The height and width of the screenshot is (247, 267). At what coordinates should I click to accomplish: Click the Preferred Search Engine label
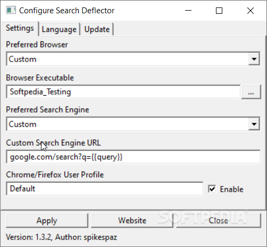tap(47, 109)
